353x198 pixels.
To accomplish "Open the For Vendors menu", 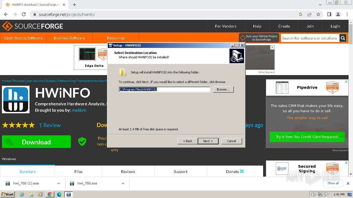I will click(x=226, y=26).
